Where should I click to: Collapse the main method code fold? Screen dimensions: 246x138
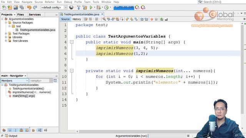pyautogui.click(x=72, y=42)
